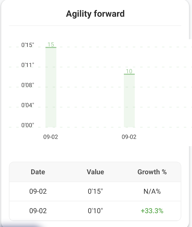Click the 0'04" y-axis label
The width and height of the screenshot is (192, 227).
pyautogui.click(x=28, y=105)
